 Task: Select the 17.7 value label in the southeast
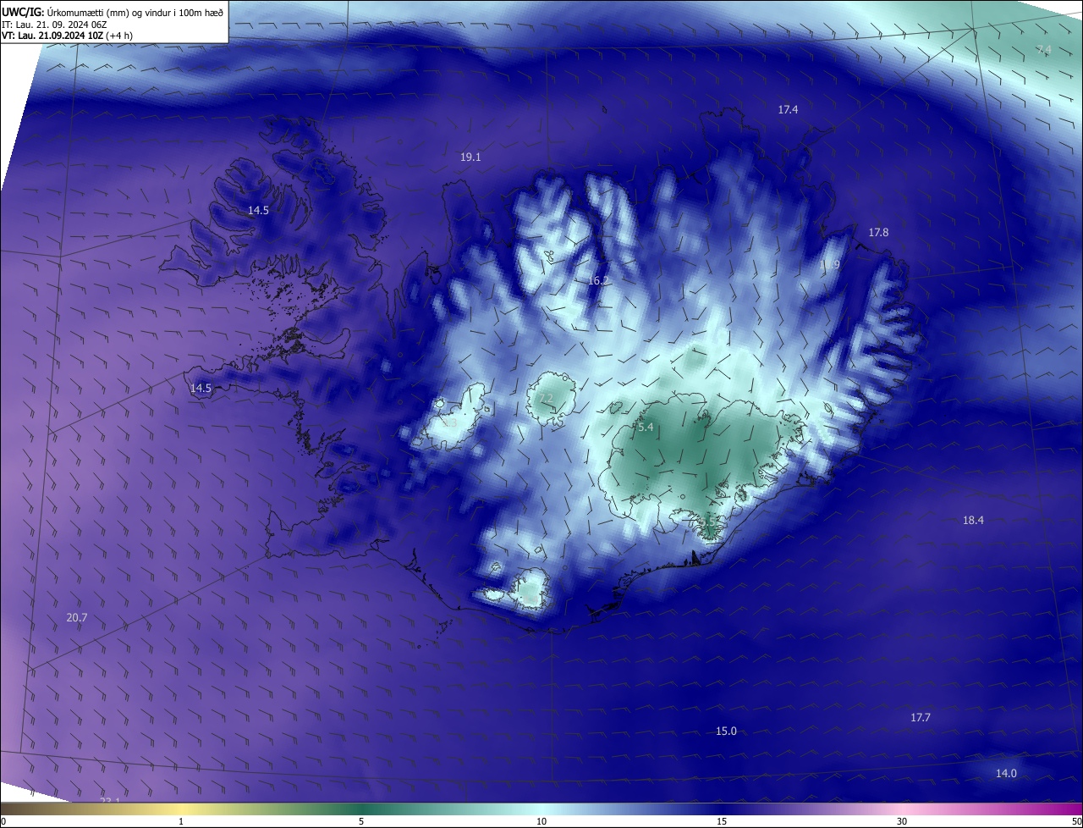[920, 717]
